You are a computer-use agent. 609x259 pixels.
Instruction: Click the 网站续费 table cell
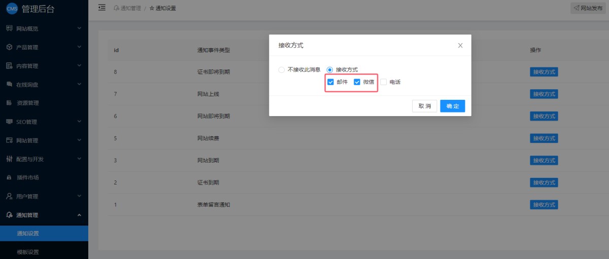208,138
